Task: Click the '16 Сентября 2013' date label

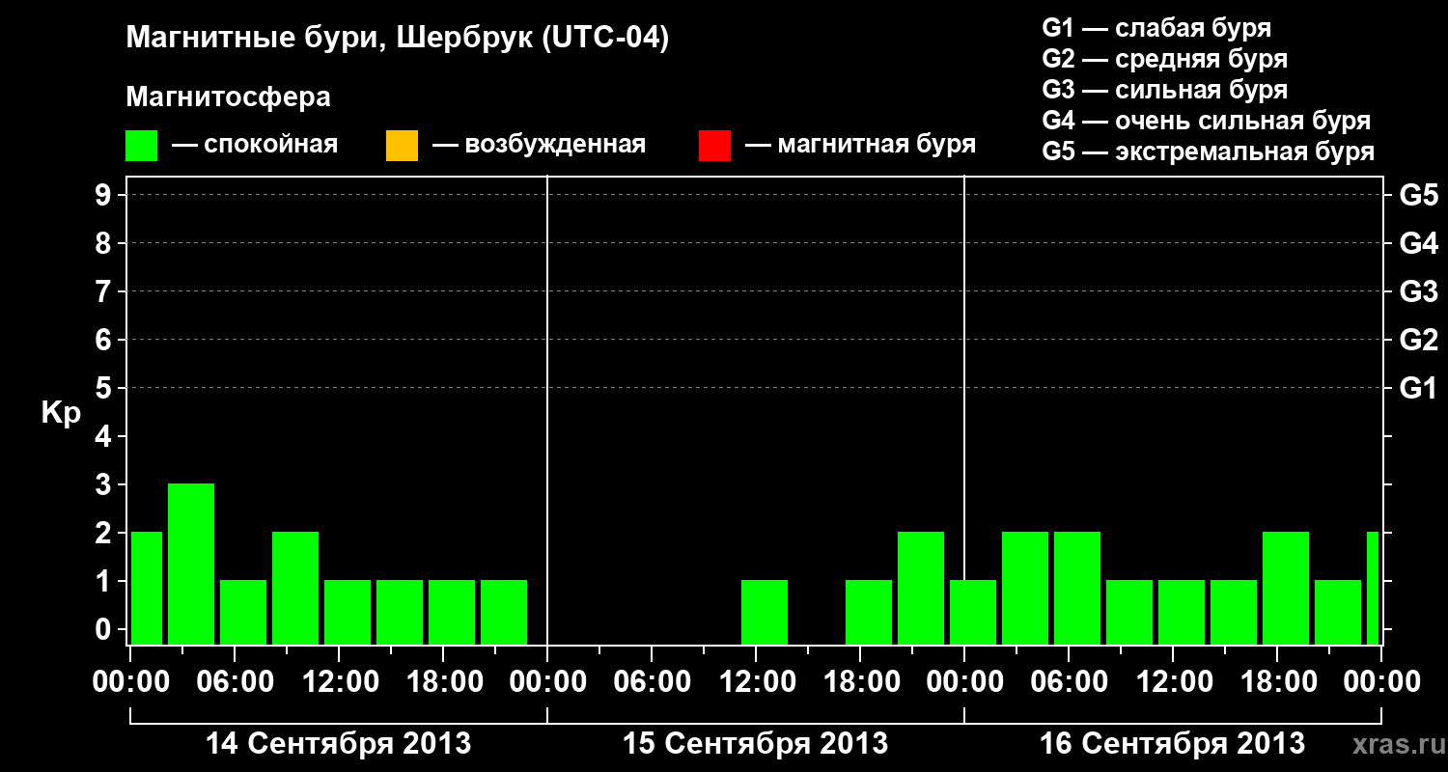Action: pos(1172,744)
